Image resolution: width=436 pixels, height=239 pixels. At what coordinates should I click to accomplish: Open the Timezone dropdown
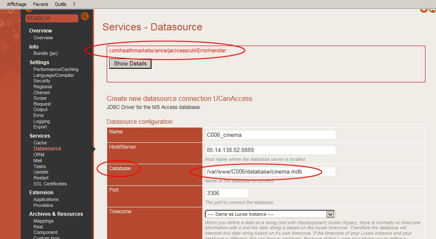270,214
